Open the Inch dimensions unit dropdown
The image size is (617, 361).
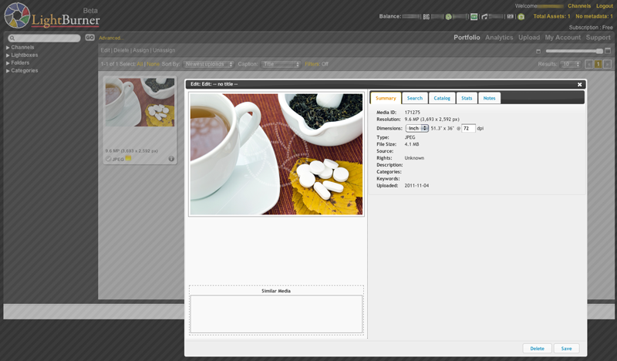(x=417, y=128)
